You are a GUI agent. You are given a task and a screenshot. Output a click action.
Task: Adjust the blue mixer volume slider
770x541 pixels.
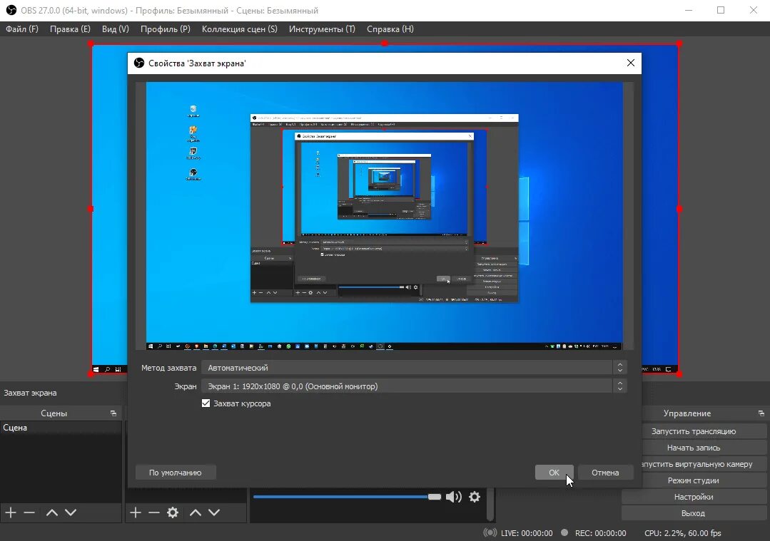point(347,497)
